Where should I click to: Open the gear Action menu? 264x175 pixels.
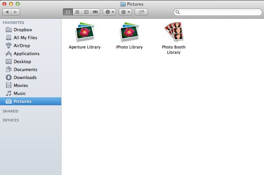point(110,12)
